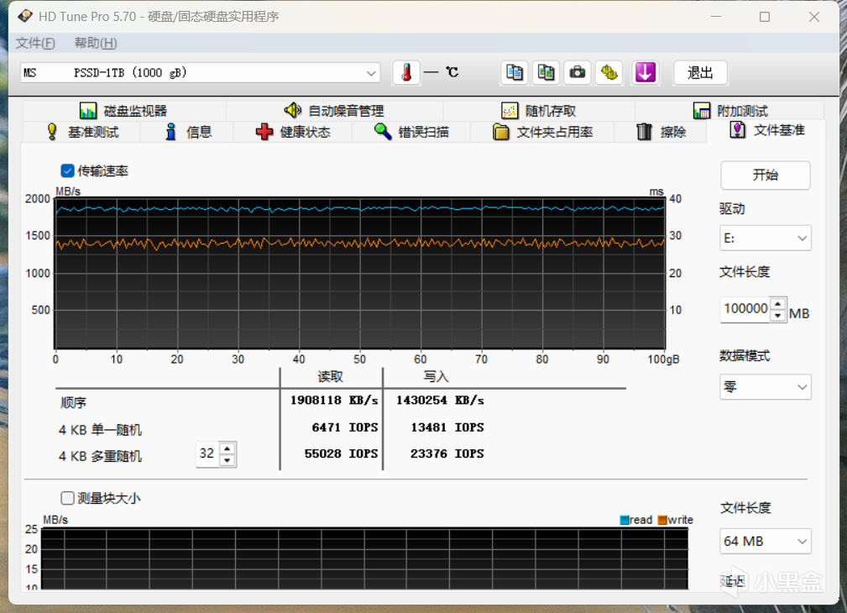847x613 pixels.
Task: Open the 文件 menu
Action: tap(35, 43)
